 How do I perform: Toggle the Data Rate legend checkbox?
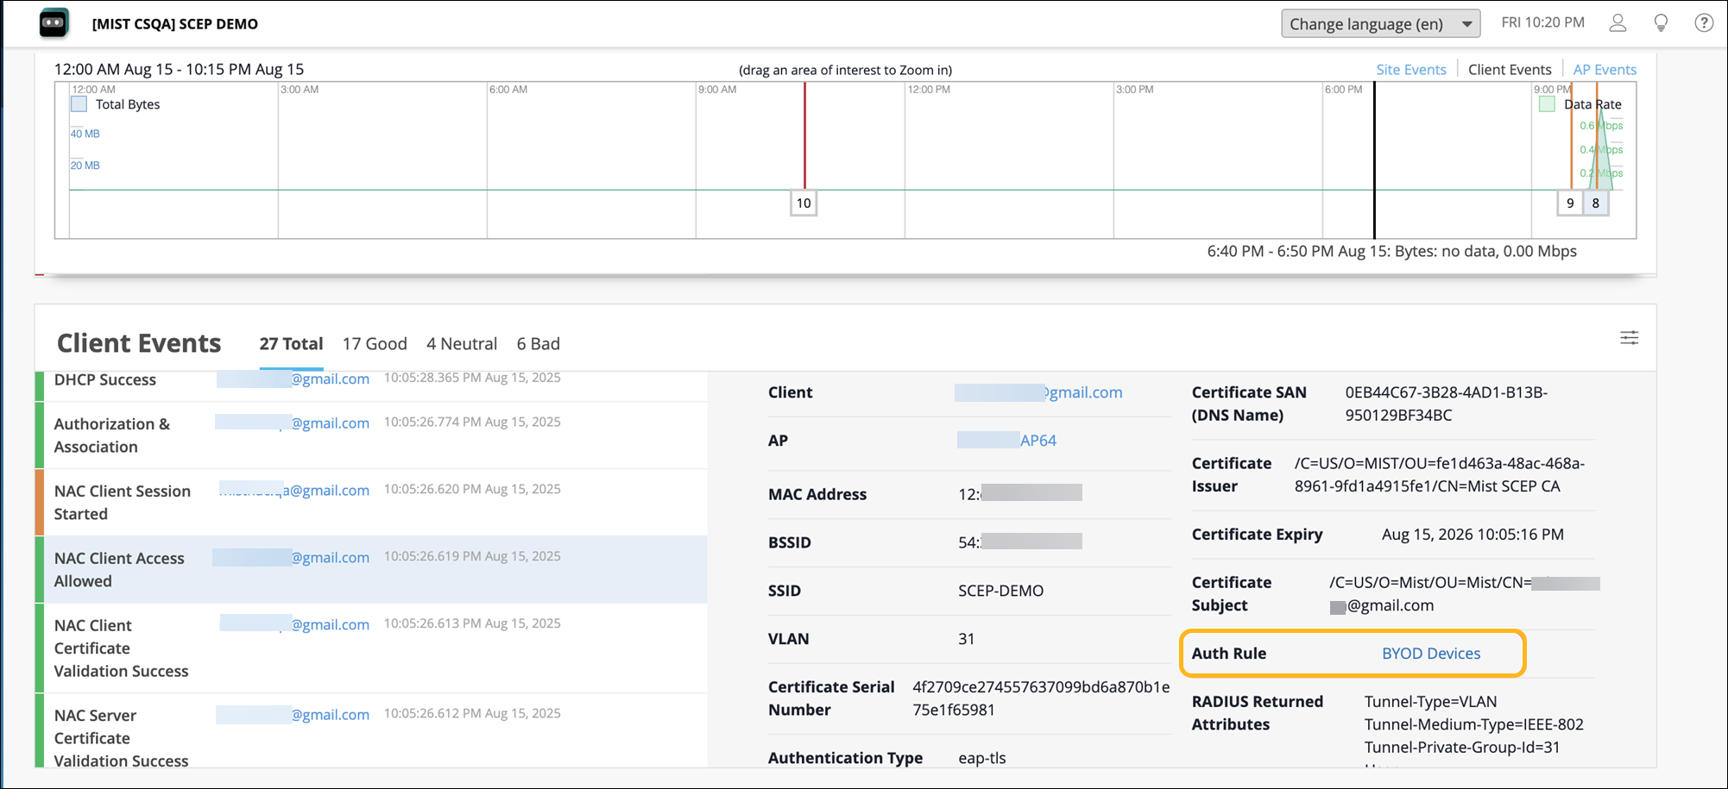1547,104
